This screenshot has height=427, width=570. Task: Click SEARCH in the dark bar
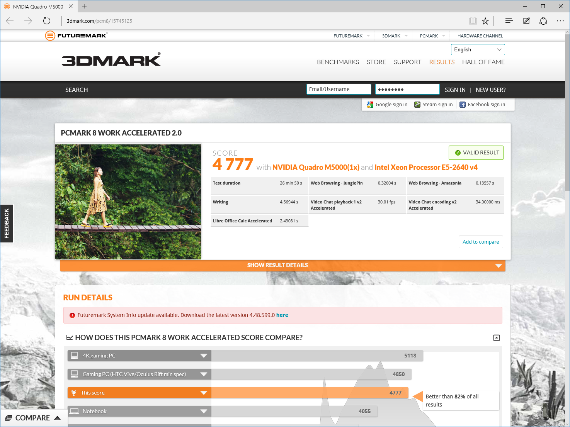coord(77,90)
